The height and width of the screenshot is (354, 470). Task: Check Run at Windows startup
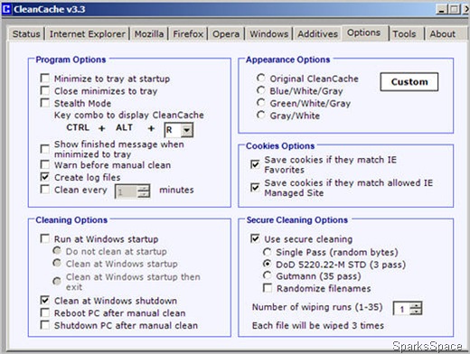[45, 239]
